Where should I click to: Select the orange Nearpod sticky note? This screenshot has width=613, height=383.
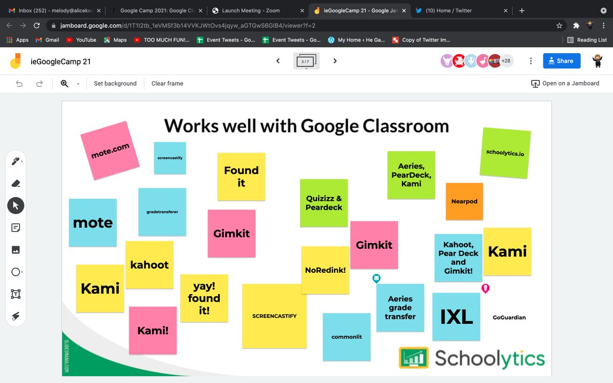pos(464,201)
